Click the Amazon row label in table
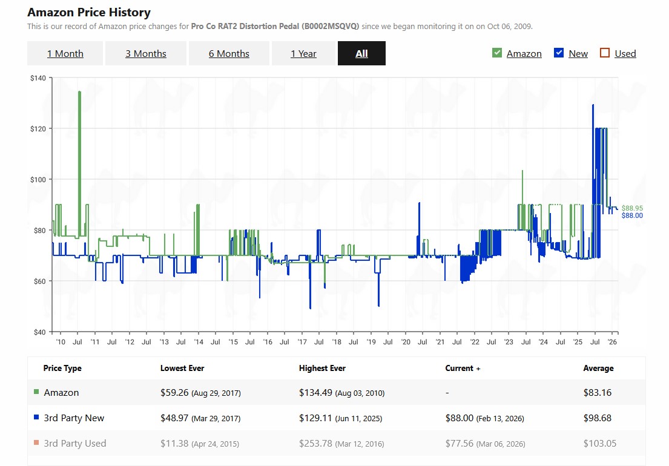669x466 pixels. [61, 393]
